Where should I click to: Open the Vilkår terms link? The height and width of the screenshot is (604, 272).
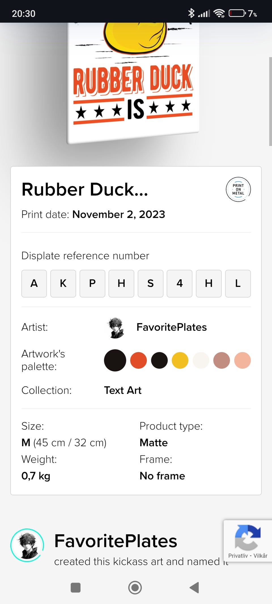point(260,556)
